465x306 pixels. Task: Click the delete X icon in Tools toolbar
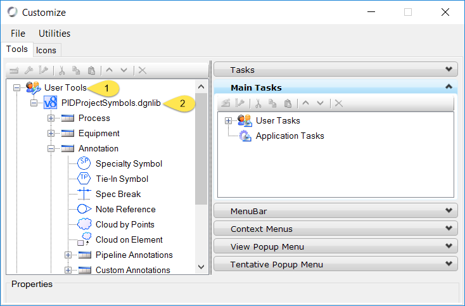pyautogui.click(x=143, y=70)
